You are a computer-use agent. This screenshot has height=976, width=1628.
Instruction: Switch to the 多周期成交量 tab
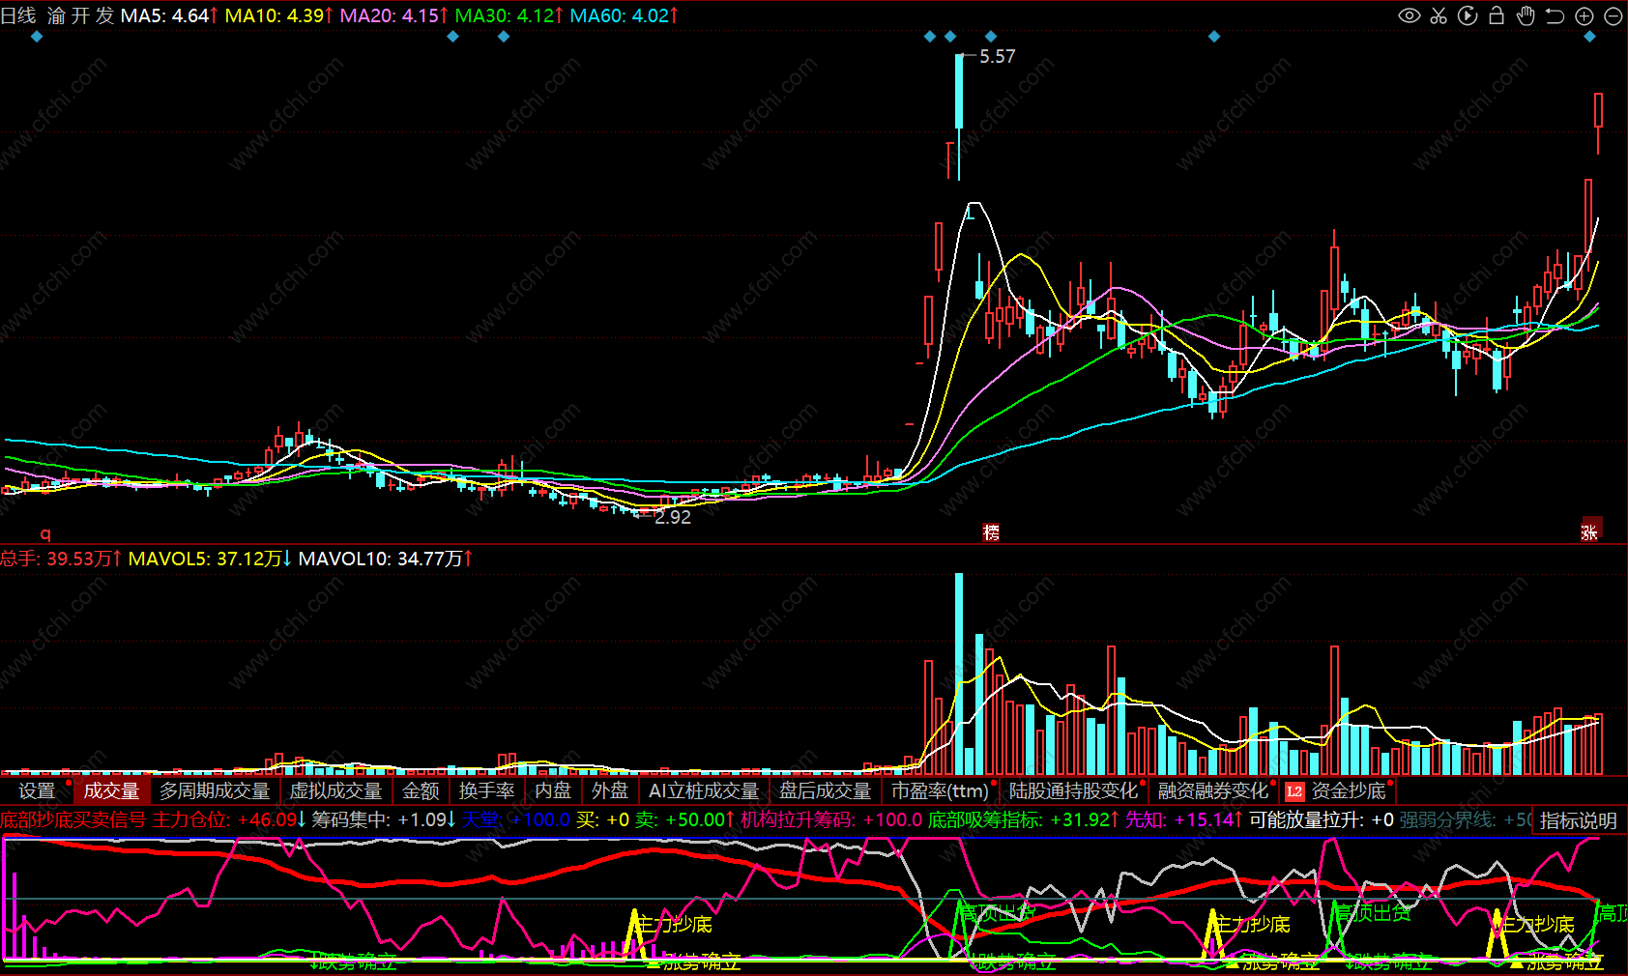coord(215,791)
